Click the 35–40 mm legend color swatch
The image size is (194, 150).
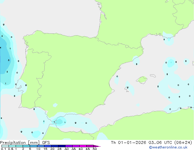(76, 146)
